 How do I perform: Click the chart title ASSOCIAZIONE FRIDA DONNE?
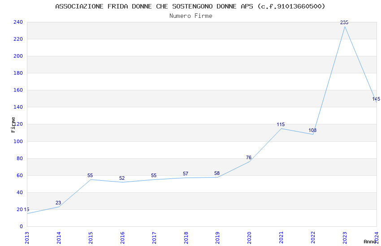point(190,6)
